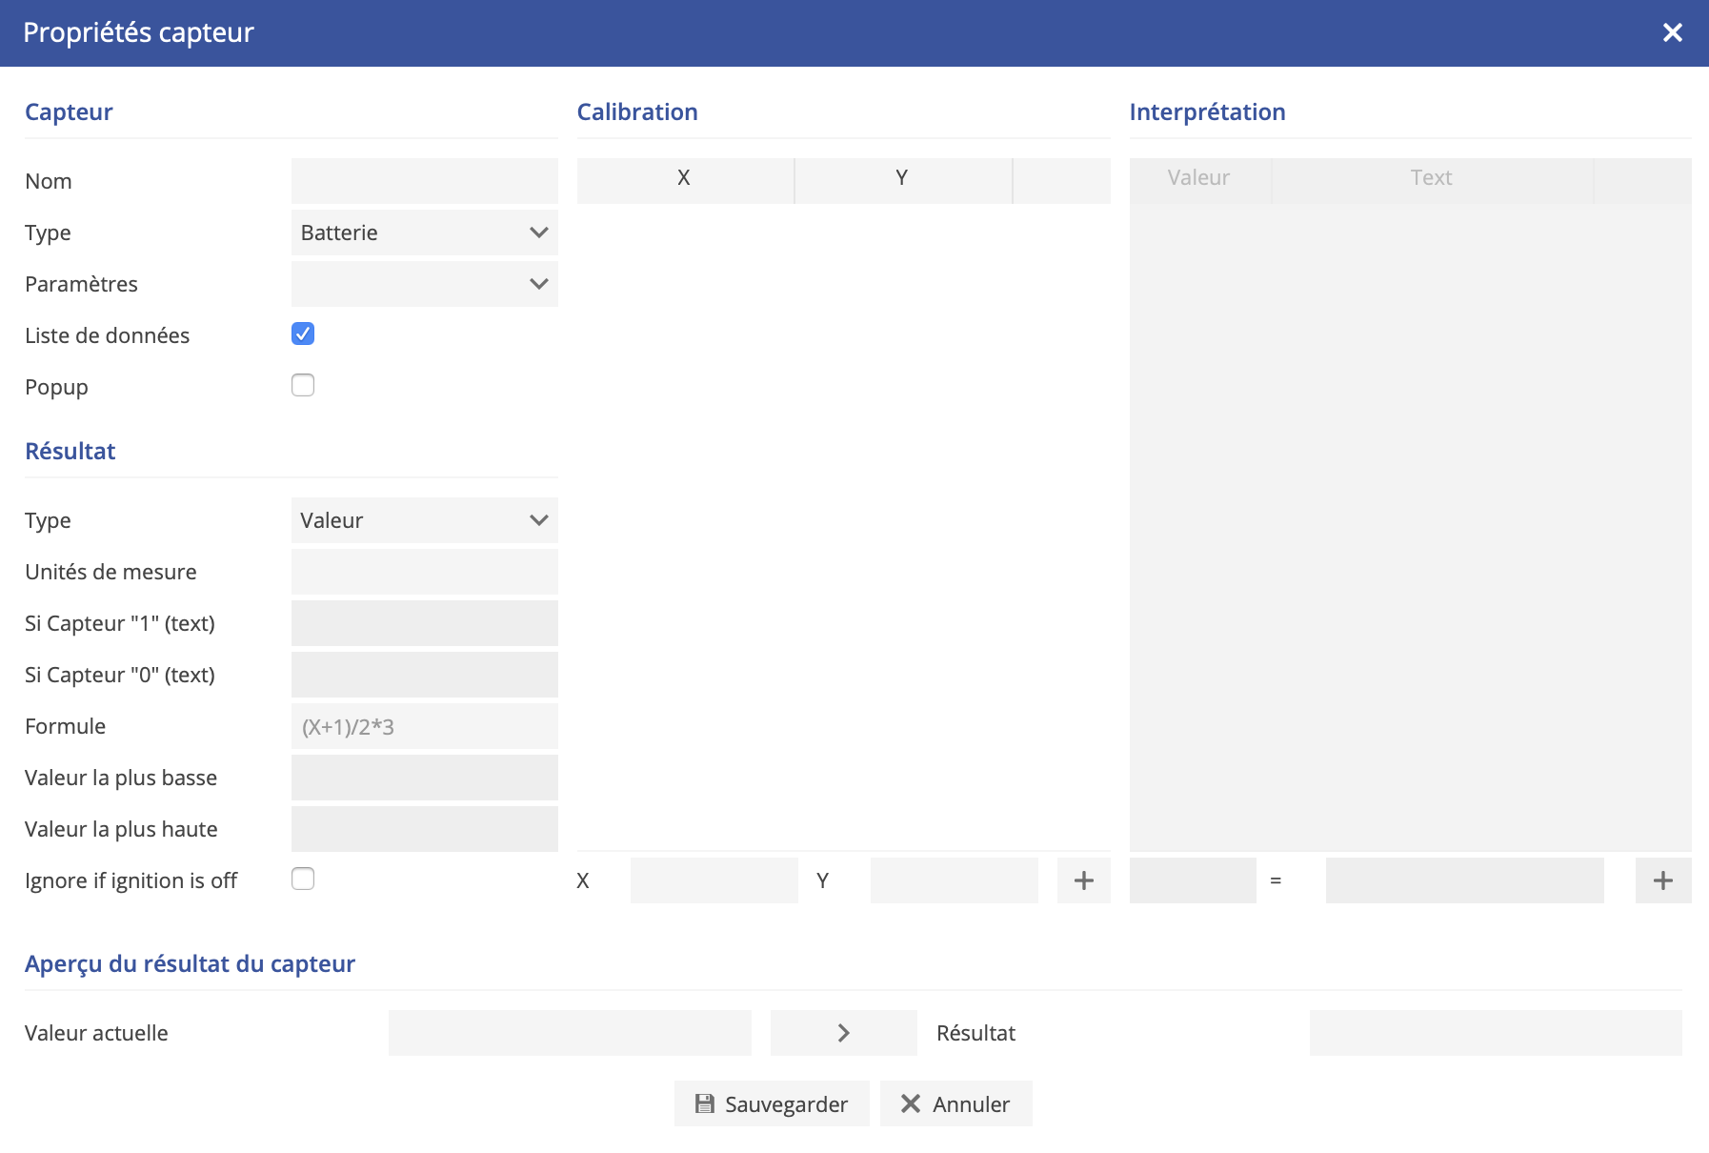Click the calibration Y value input
The width and height of the screenshot is (1709, 1153).
(x=954, y=880)
